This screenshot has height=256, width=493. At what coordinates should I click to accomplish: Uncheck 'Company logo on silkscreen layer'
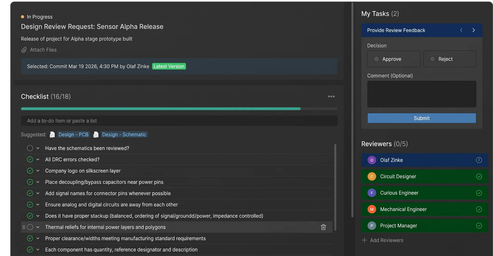coord(30,171)
